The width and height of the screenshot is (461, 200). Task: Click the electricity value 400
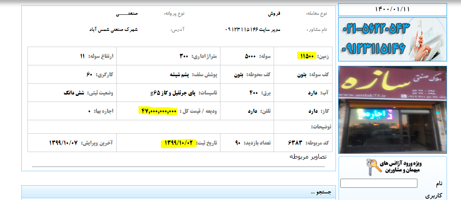tap(254, 93)
